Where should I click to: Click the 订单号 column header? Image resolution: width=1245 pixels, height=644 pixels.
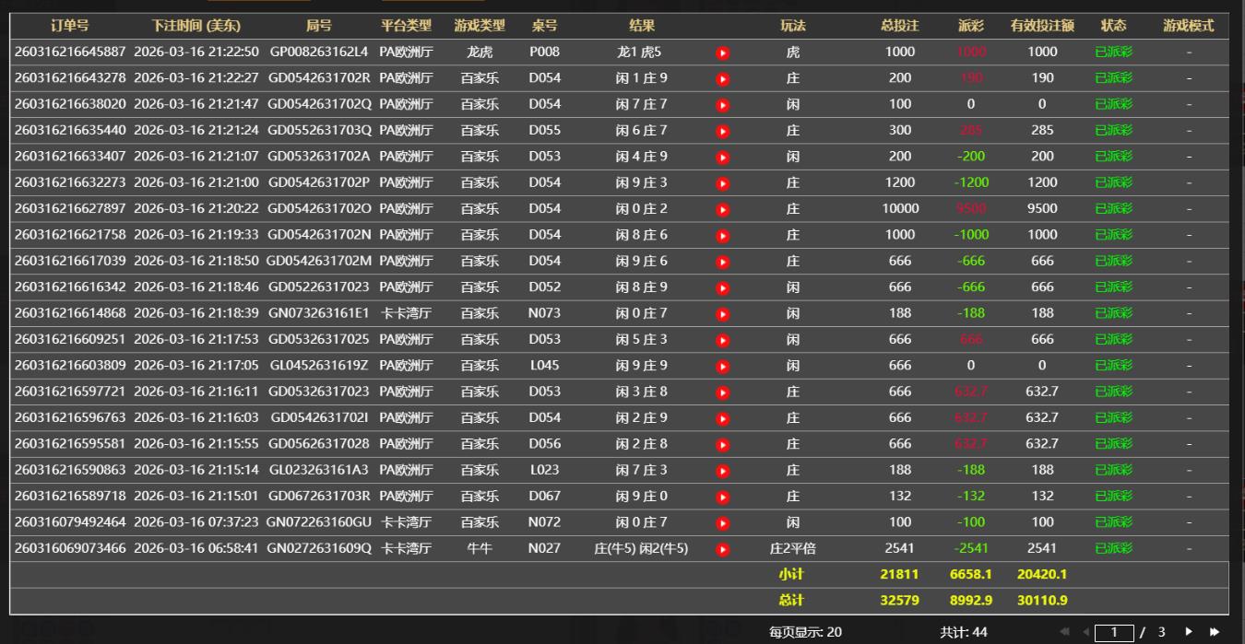pyautogui.click(x=70, y=26)
